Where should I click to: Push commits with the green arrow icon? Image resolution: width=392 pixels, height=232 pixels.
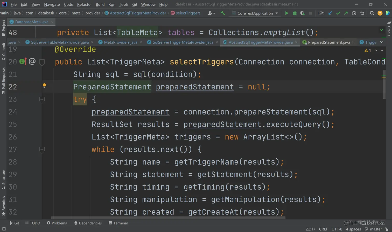(346, 13)
